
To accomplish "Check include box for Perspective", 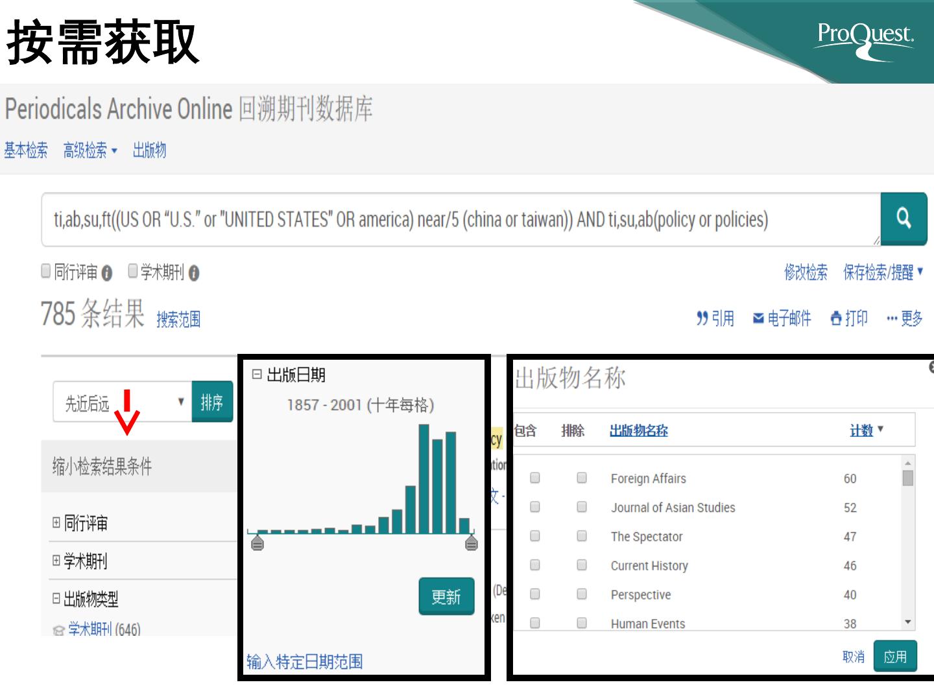I will point(535,594).
